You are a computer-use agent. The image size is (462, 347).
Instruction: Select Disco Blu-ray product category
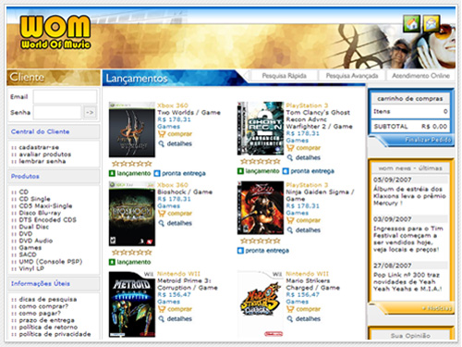[x=40, y=213]
